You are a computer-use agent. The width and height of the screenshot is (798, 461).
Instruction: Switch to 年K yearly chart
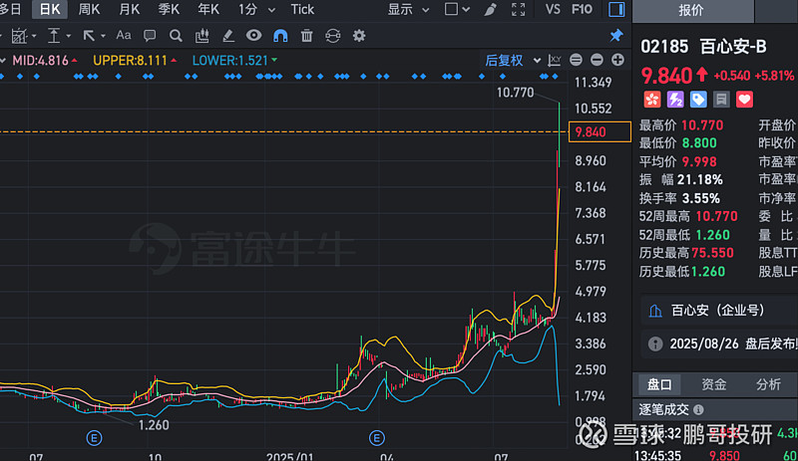pyautogui.click(x=208, y=9)
